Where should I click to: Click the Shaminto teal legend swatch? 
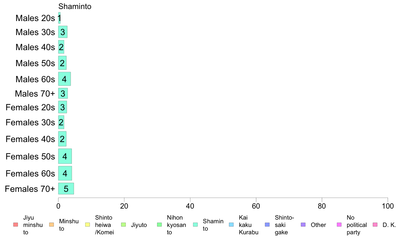click(x=195, y=225)
